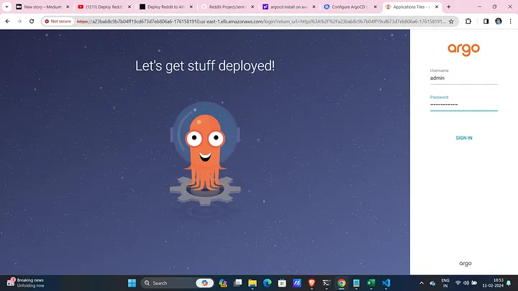
Task: Click the ENG IN language indicator
Action: click(x=445, y=283)
